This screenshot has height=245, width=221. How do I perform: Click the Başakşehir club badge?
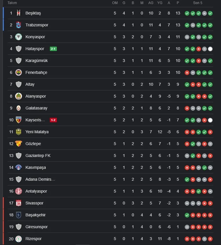click(19, 215)
